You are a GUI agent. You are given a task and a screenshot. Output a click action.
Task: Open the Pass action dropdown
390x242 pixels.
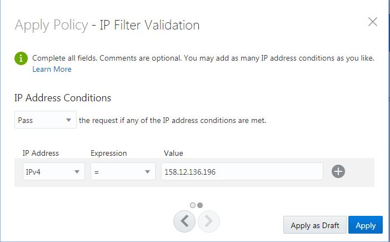(x=45, y=120)
